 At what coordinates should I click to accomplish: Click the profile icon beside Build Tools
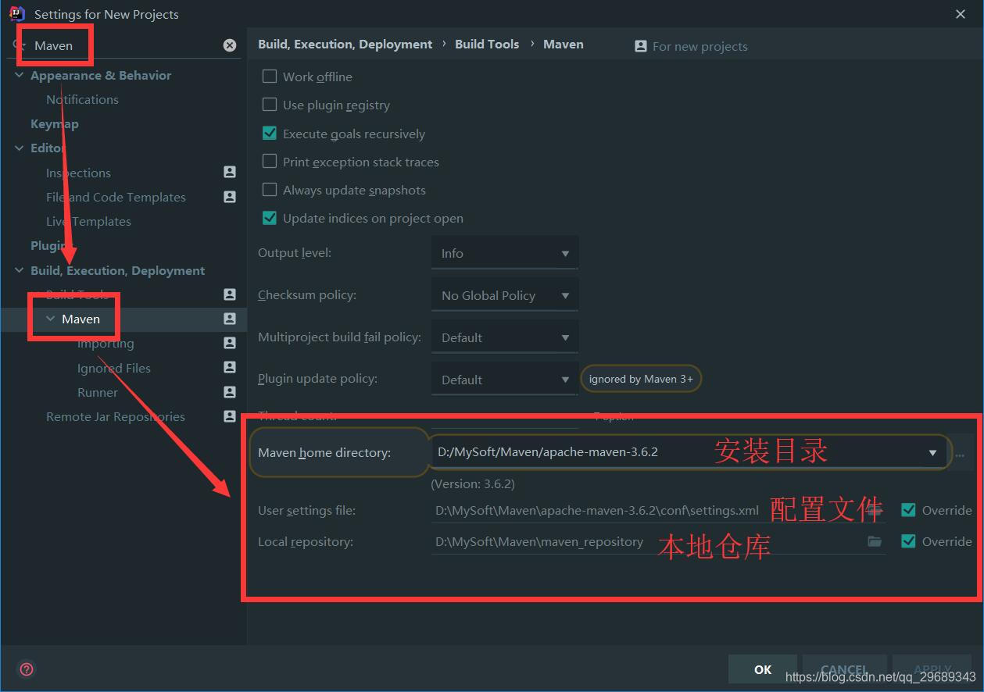coord(230,294)
